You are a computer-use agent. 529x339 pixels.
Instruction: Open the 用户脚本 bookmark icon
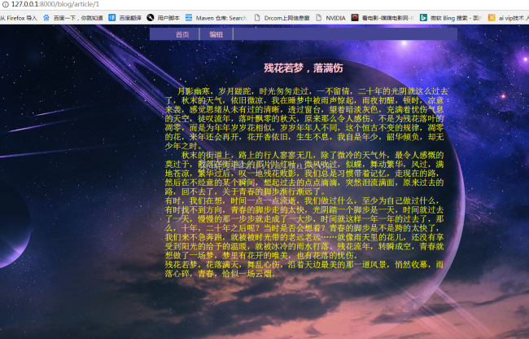click(151, 17)
